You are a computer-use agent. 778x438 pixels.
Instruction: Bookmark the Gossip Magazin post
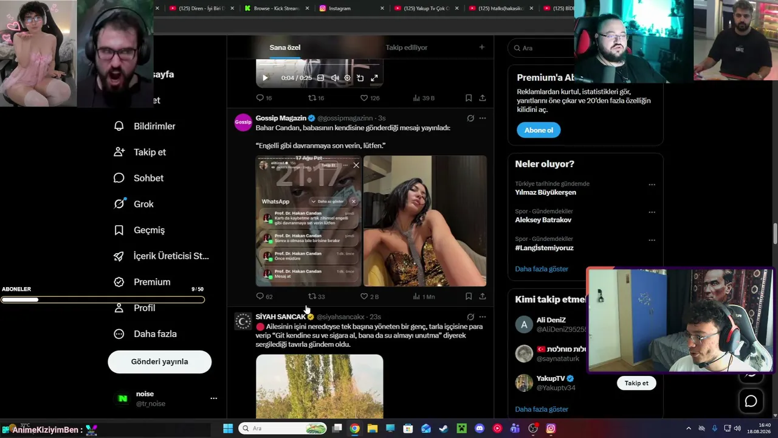point(469,296)
